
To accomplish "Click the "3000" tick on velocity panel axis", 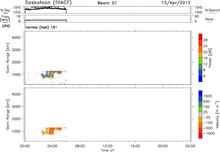I will pyautogui.click(x=16, y=106).
